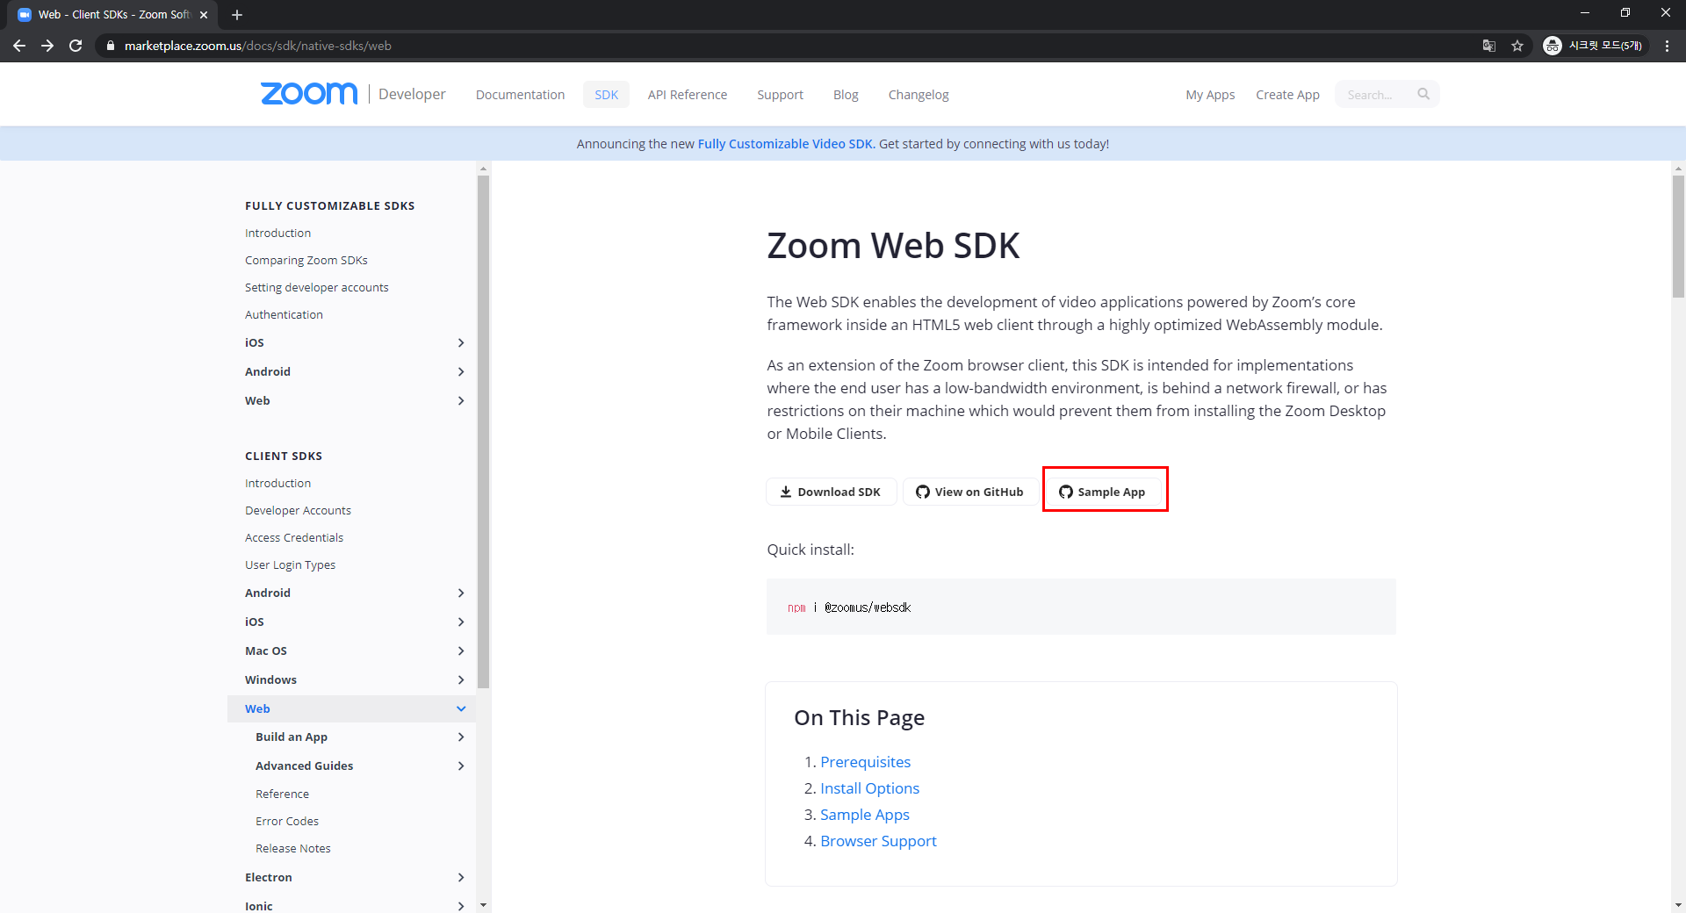
Task: Open My Apps
Action: [x=1210, y=95]
